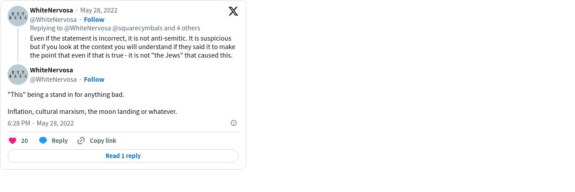Screen dimensions: 575x192
Task: Open the @WhiteNervosa handle on the parent tweet
Action: click(x=53, y=20)
